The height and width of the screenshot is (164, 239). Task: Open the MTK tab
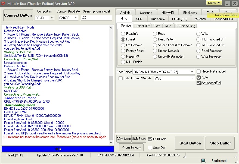click(x=124, y=18)
